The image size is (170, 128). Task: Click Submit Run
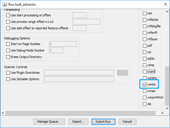[x=103, y=122]
